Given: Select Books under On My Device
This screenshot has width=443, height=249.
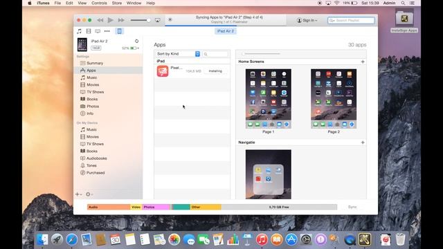Looking at the screenshot, I should click(92, 151).
